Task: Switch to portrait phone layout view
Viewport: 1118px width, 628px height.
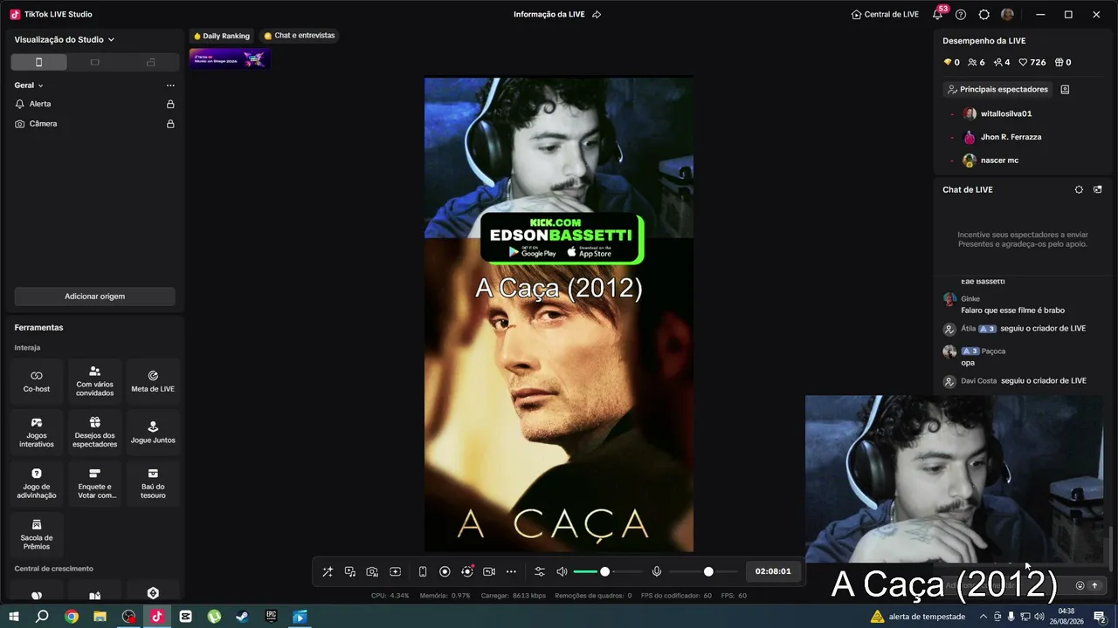Action: [x=38, y=62]
